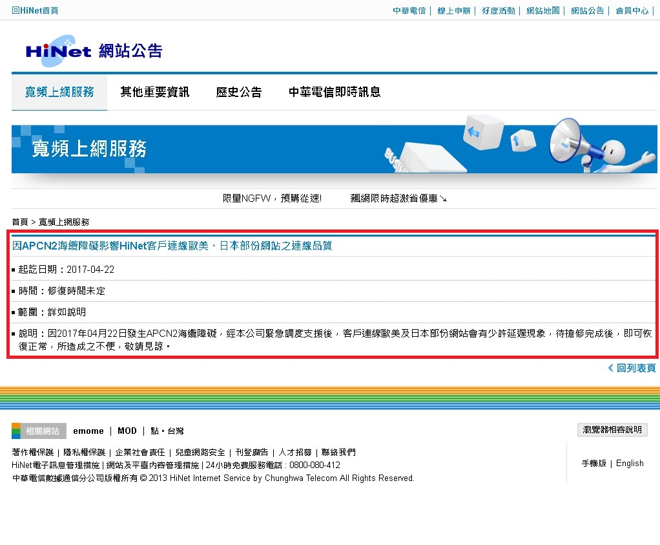Screen dimensions: 660x545
Task: Open 兒童網路安全 footer link
Action: point(200,453)
